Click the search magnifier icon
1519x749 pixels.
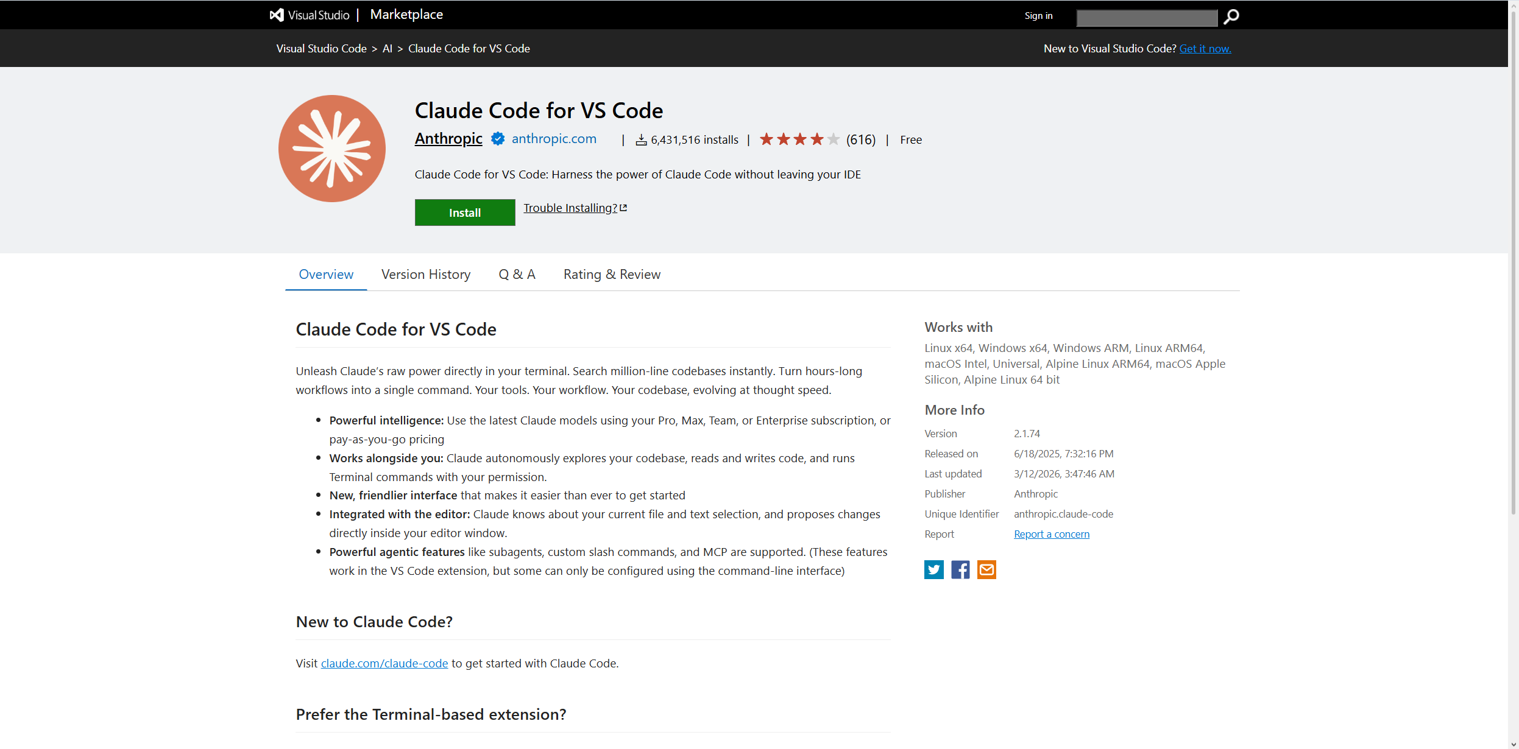point(1230,17)
